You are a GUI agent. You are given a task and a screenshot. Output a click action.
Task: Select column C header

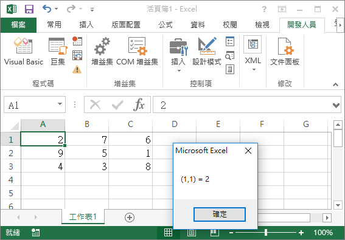(x=130, y=125)
